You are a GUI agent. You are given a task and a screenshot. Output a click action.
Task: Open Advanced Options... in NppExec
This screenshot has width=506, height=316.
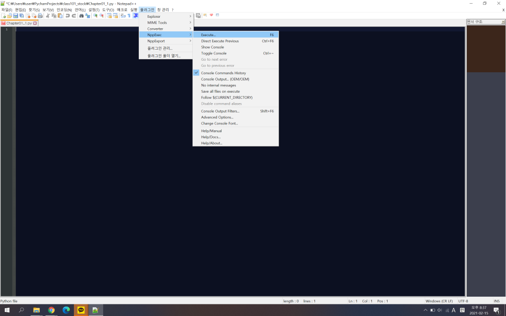pos(236,117)
